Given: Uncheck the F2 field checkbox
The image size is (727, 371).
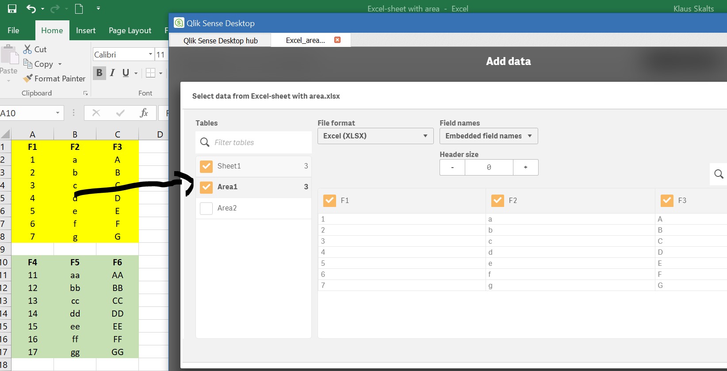Looking at the screenshot, I should pyautogui.click(x=497, y=201).
